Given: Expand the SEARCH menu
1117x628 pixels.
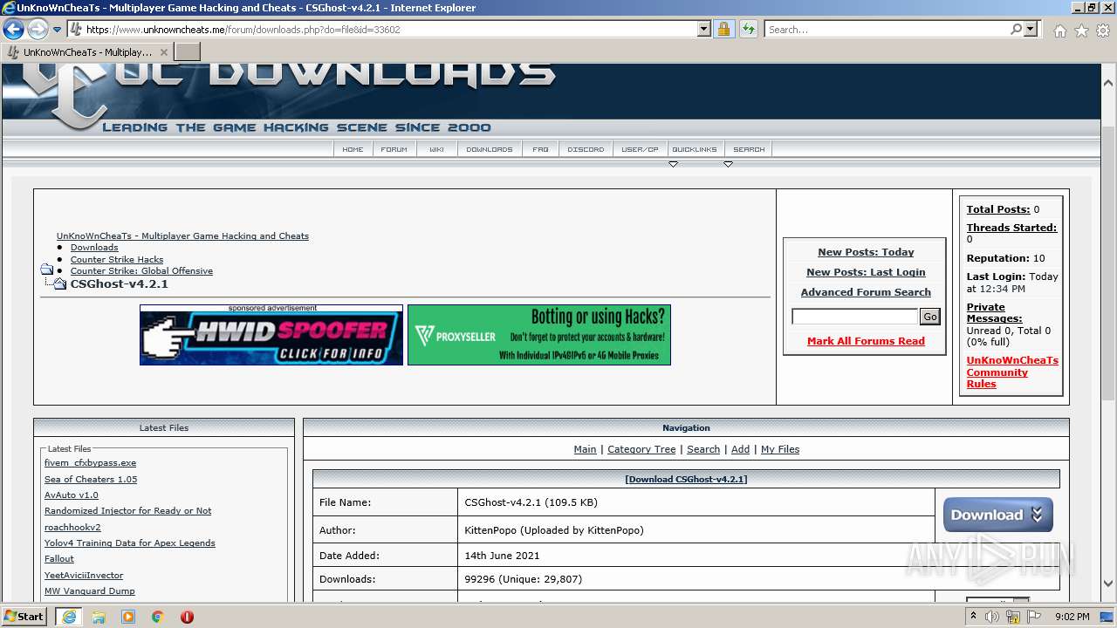Looking at the screenshot, I should pyautogui.click(x=749, y=149).
